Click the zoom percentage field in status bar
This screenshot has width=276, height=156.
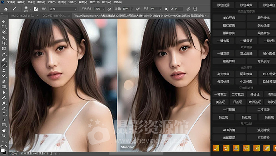click(x=13, y=153)
